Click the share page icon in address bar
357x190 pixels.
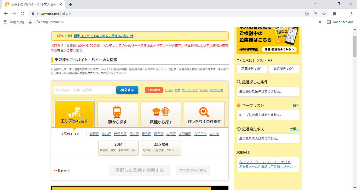(316, 14)
